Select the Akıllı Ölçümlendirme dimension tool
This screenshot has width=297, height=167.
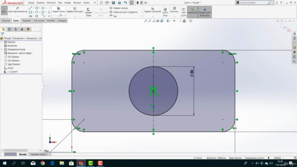pos(18,10)
